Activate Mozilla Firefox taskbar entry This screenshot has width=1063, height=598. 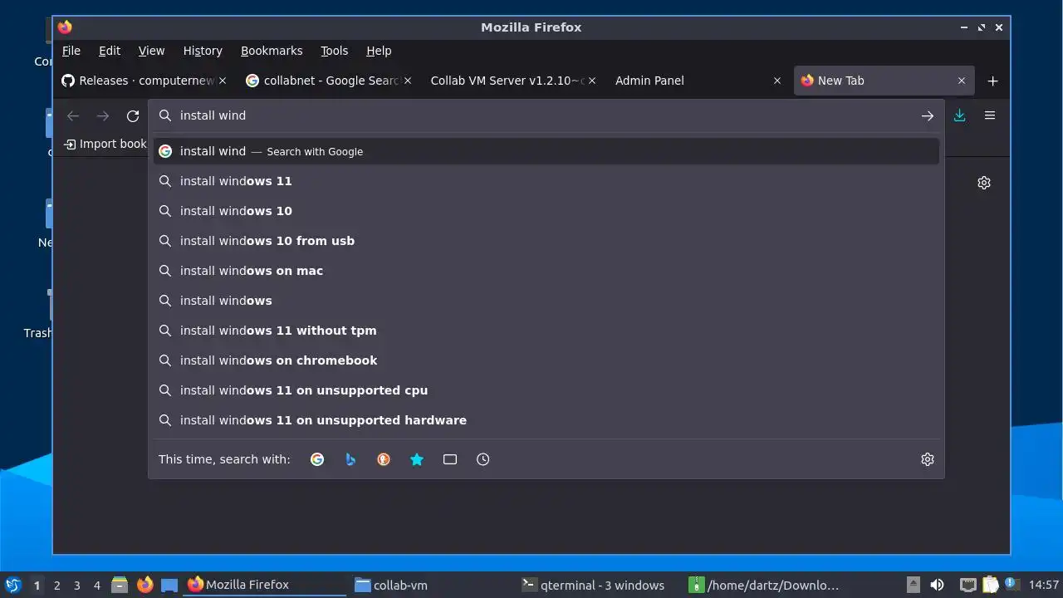tap(265, 585)
